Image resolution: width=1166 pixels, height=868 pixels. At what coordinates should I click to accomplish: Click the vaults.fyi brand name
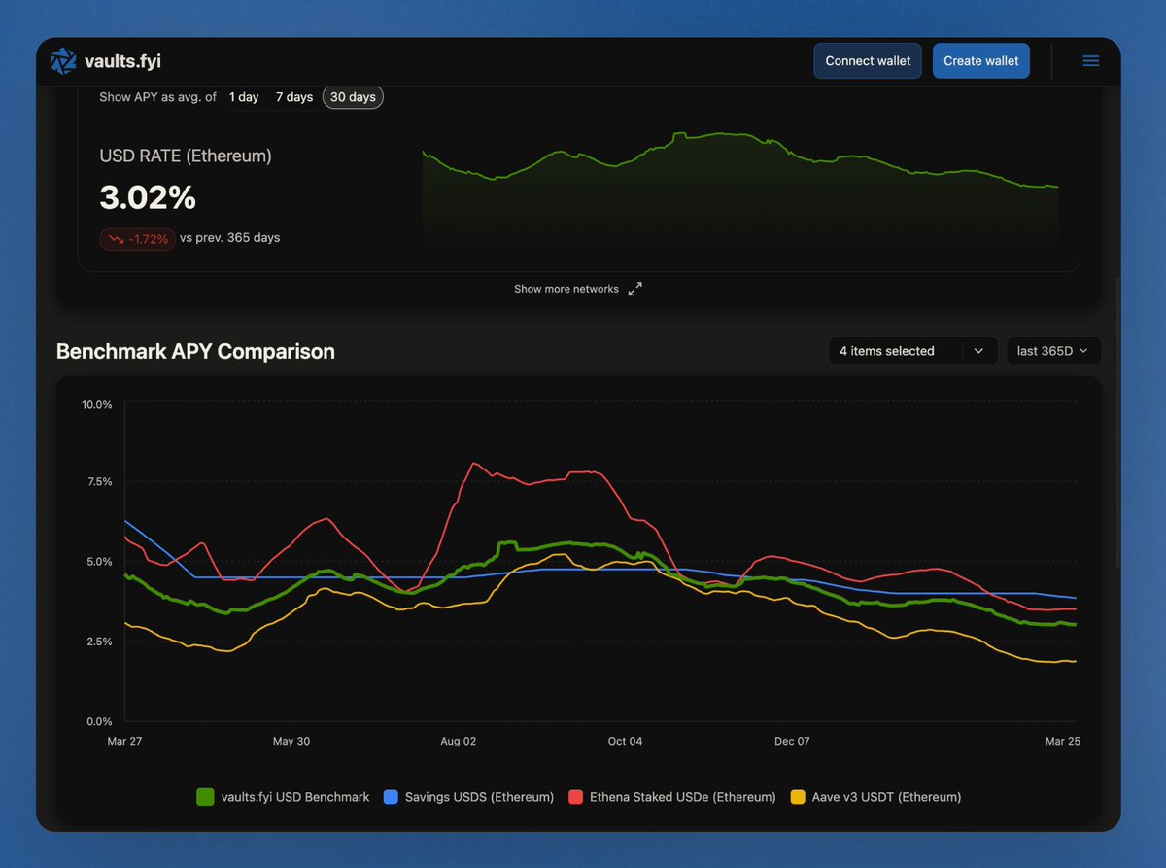coord(122,60)
